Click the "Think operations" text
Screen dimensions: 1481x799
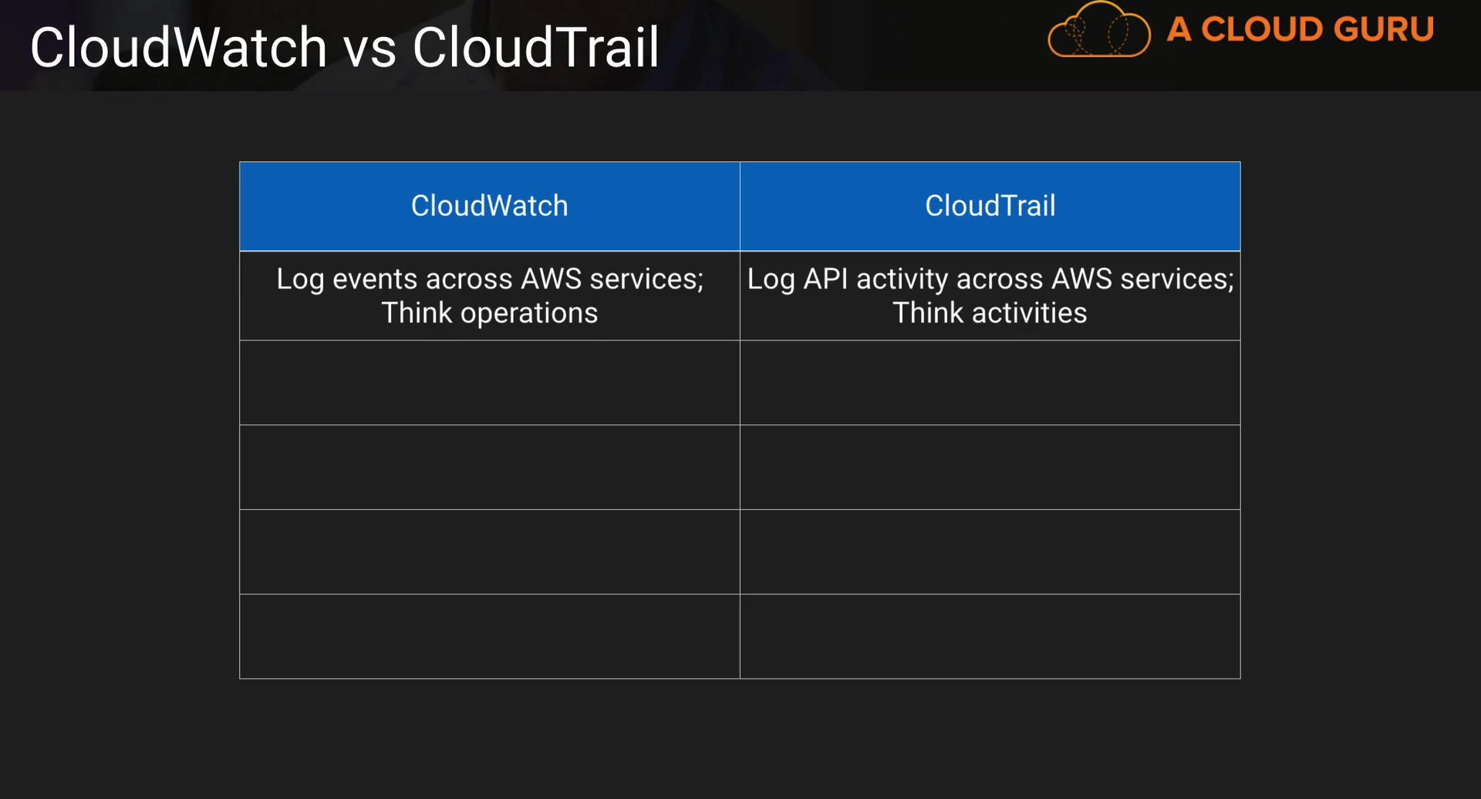click(x=489, y=313)
